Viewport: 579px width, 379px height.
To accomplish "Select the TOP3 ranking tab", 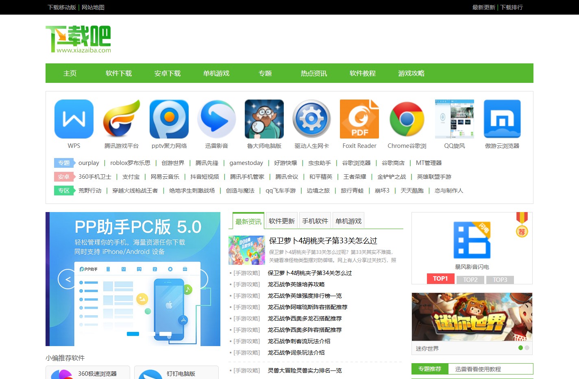I will point(500,280).
